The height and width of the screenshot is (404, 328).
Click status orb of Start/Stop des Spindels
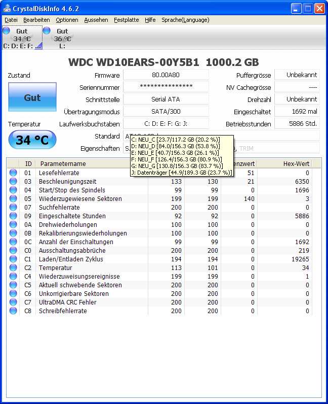[x=13, y=190]
